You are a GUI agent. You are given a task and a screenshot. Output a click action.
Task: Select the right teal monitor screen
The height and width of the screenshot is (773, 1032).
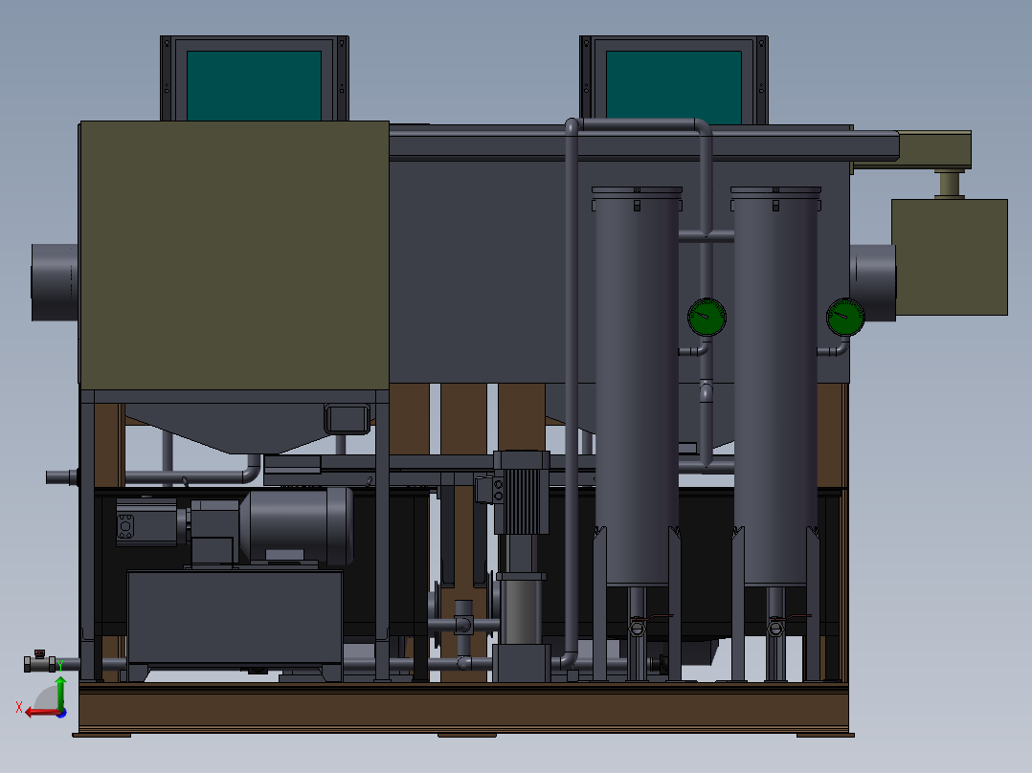pos(674,87)
